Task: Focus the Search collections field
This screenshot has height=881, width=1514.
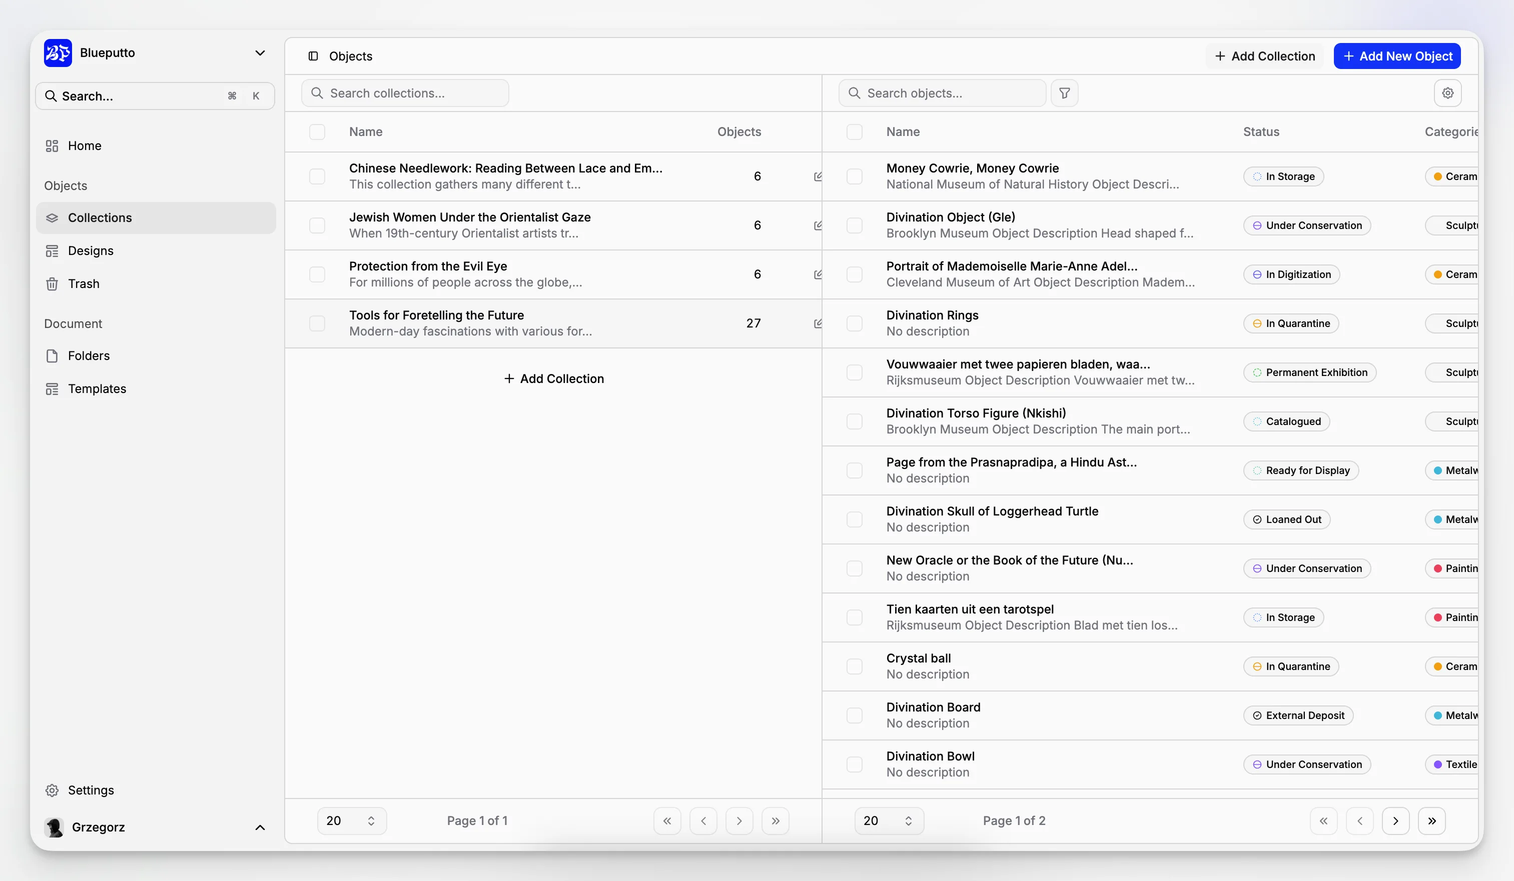Action: pos(405,93)
